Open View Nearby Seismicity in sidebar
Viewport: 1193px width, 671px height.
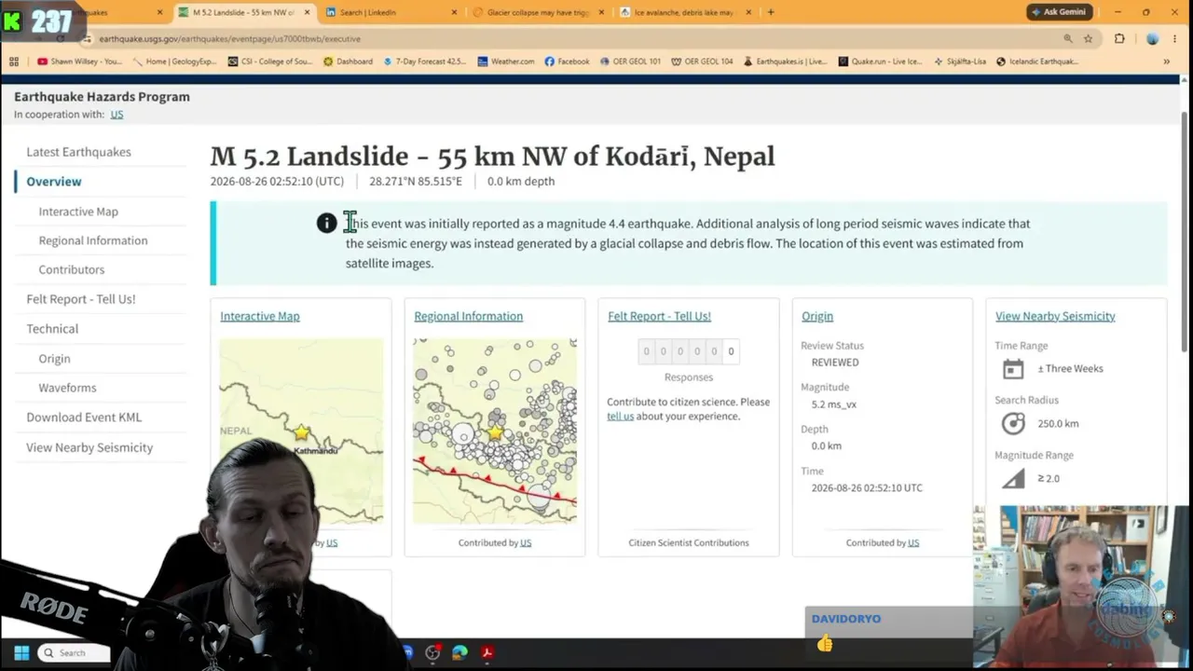(89, 447)
